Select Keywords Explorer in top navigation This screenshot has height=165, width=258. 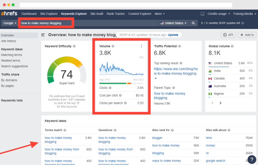[x=74, y=14]
